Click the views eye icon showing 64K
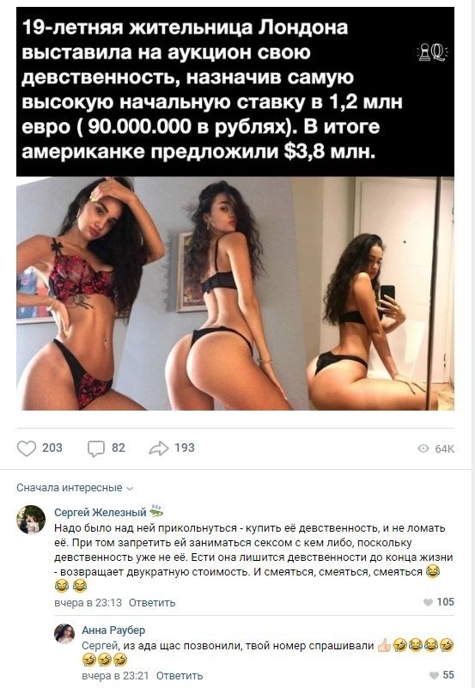475x688 pixels. (423, 448)
